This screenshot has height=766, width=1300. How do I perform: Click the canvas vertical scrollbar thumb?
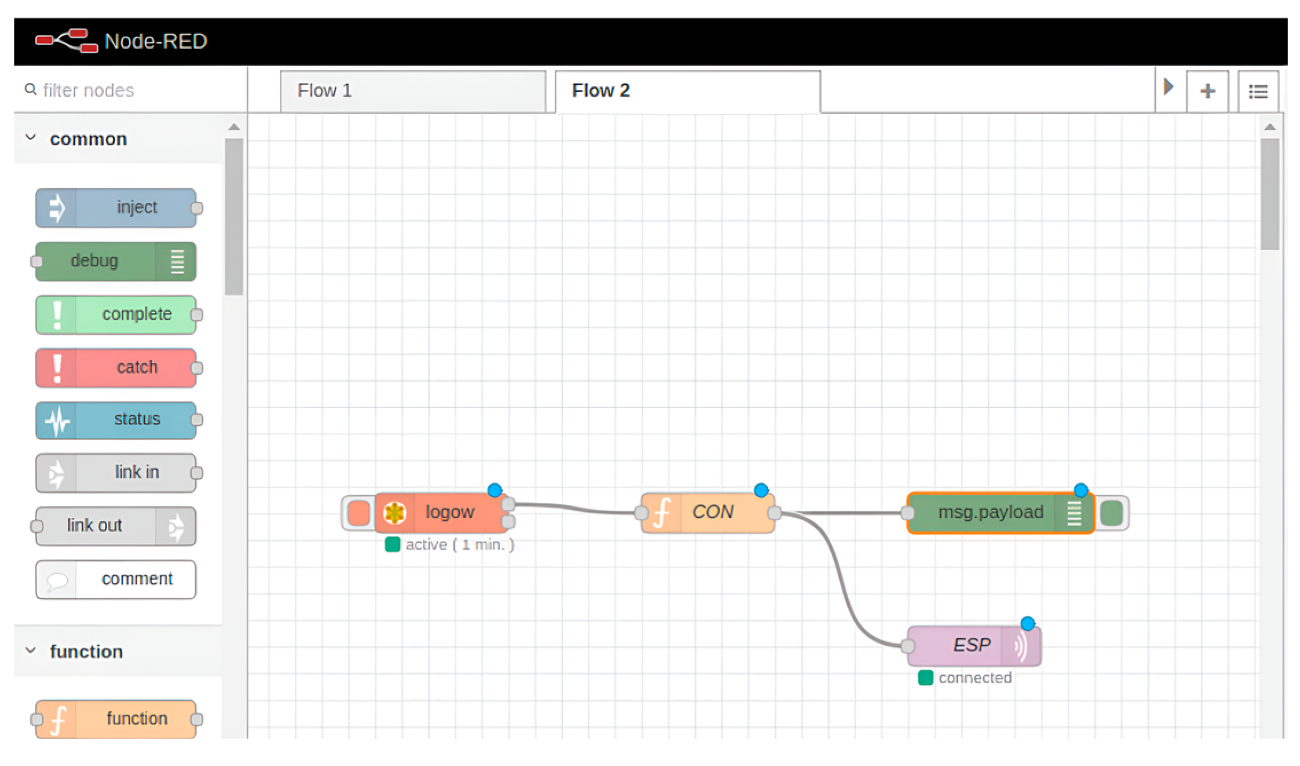[1269, 195]
